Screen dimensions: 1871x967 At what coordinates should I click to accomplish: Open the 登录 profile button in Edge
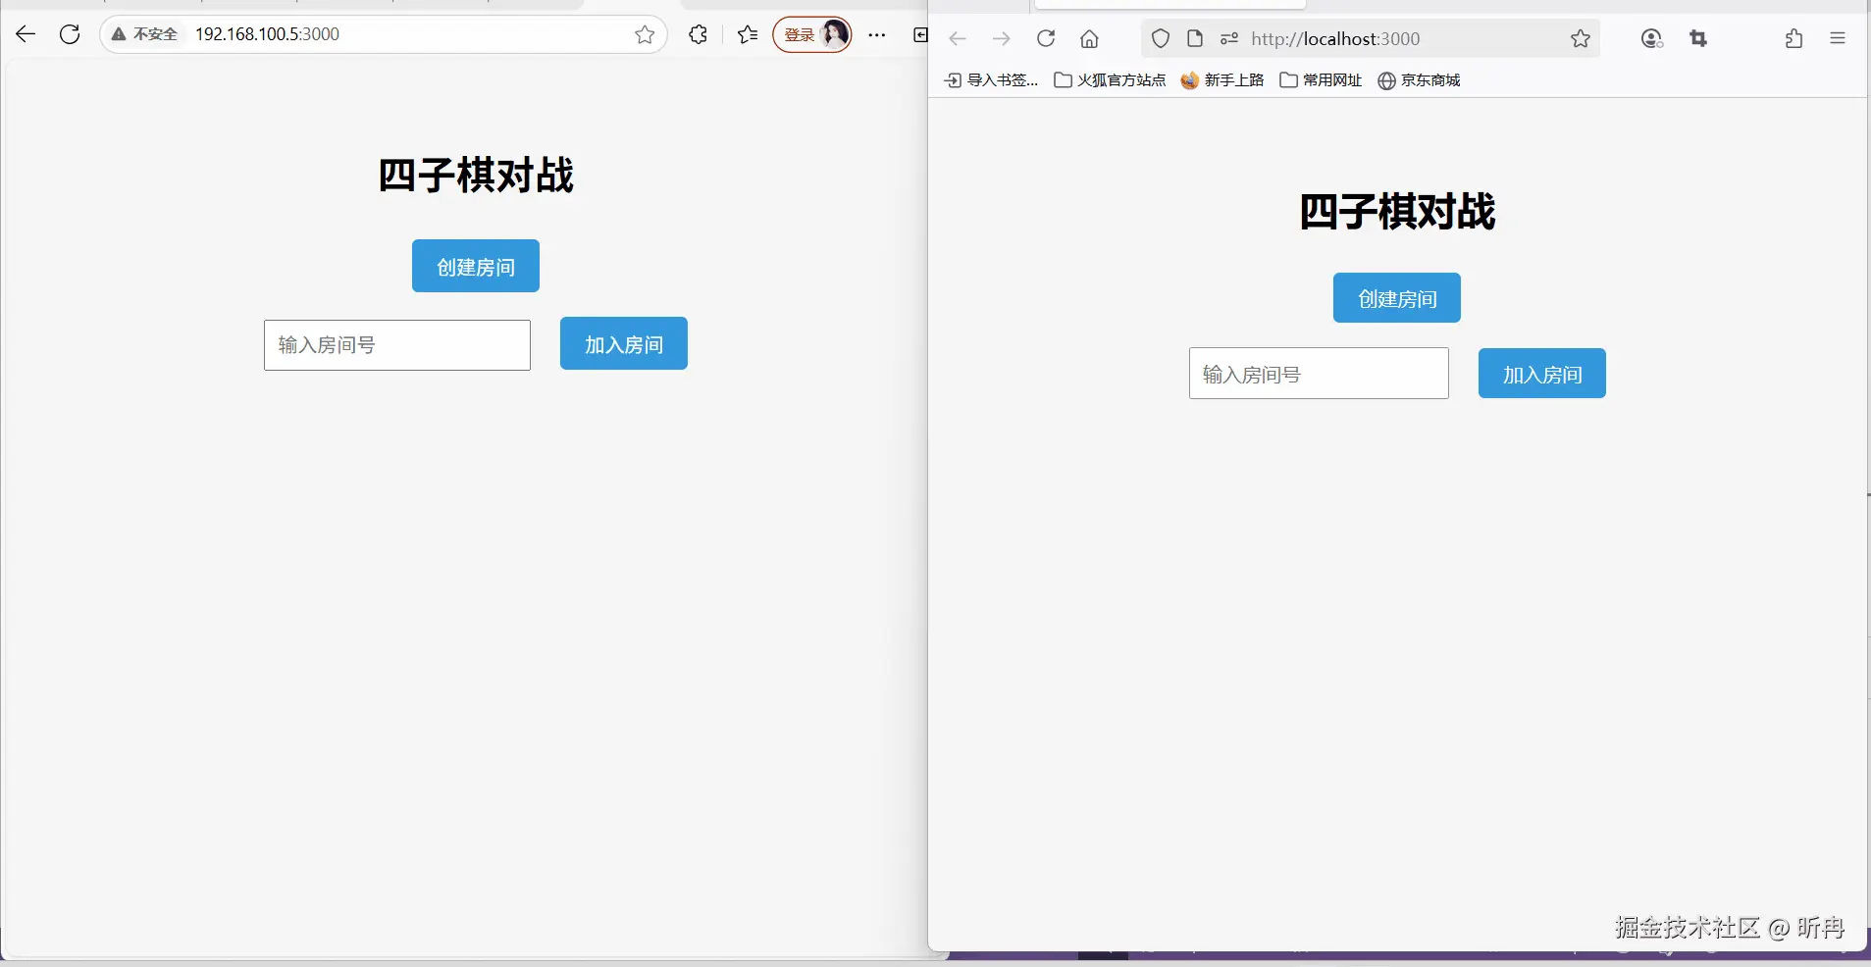coord(812,34)
